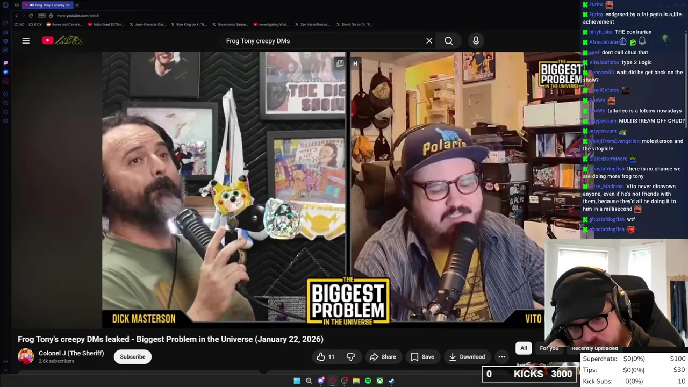
Task: Click the skip-next icon on the player
Action: [x=355, y=63]
